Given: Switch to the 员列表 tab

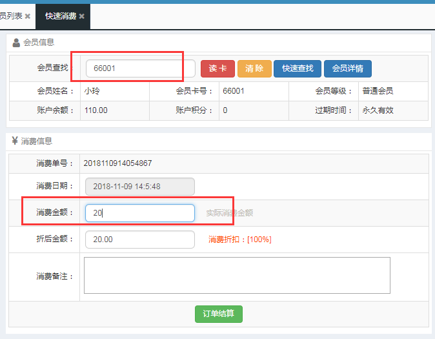Looking at the screenshot, I should pos(11,16).
